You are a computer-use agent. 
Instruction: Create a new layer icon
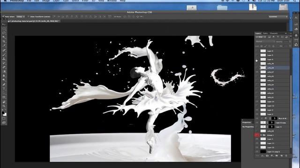281,156
